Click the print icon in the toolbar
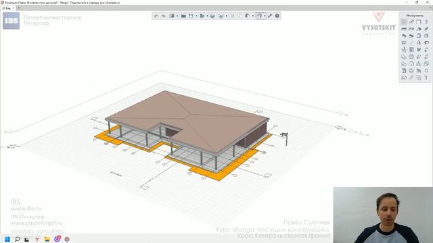The height and width of the screenshot is (243, 433). pyautogui.click(x=212, y=16)
